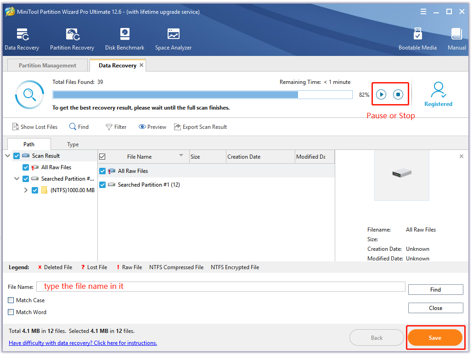Open the Filter option
473x354 pixels.
(x=116, y=127)
